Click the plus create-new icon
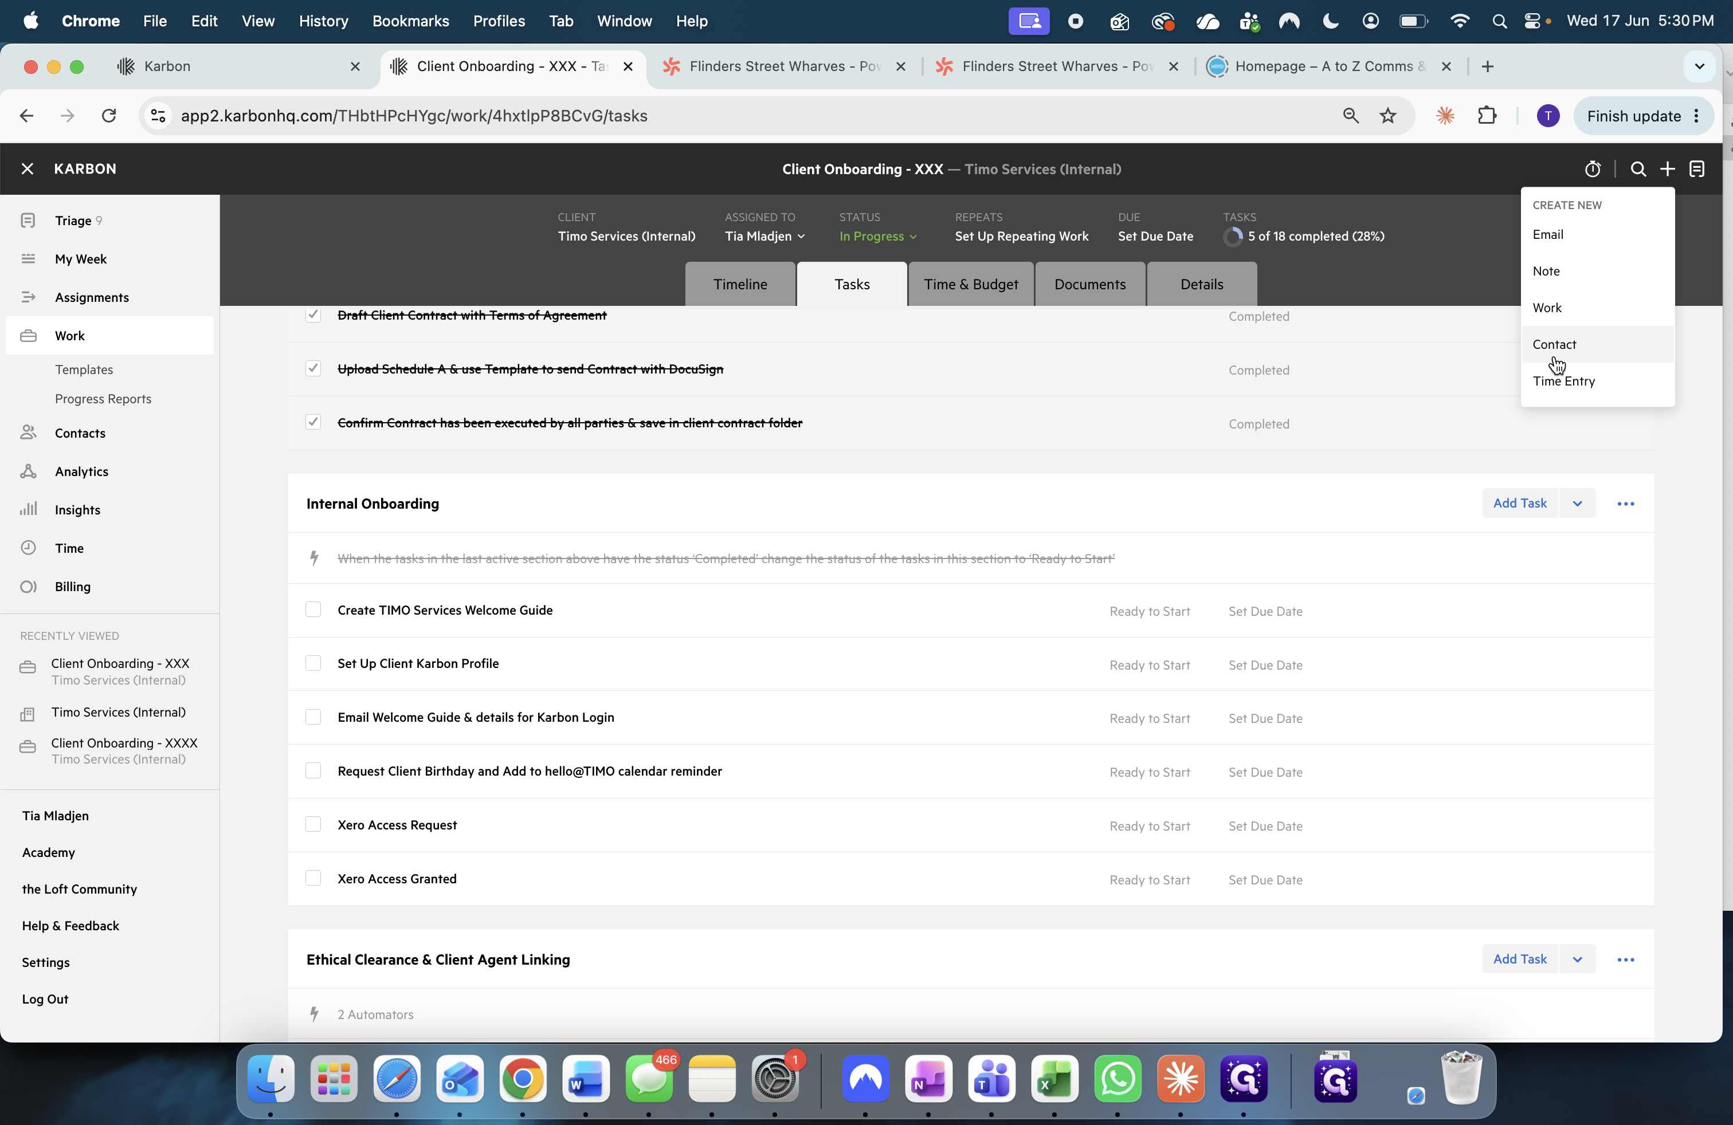This screenshot has width=1733, height=1125. click(1668, 169)
